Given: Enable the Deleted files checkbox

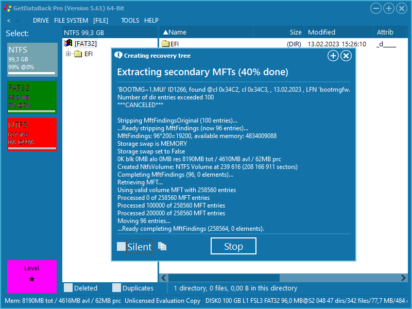Looking at the screenshot, I should 68,288.
